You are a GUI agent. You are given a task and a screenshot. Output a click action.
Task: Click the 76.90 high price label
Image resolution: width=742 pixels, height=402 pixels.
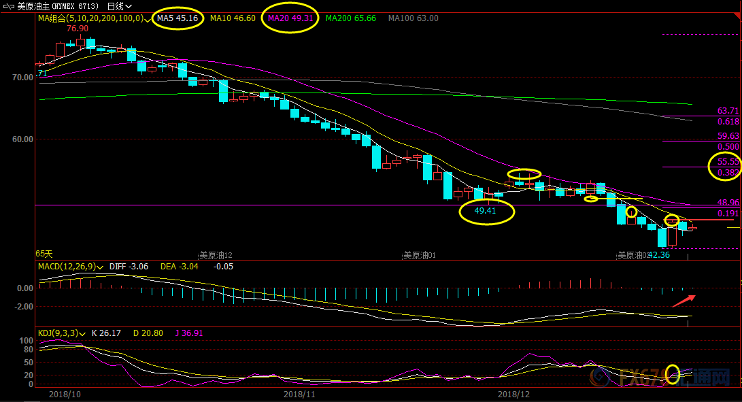tap(78, 29)
